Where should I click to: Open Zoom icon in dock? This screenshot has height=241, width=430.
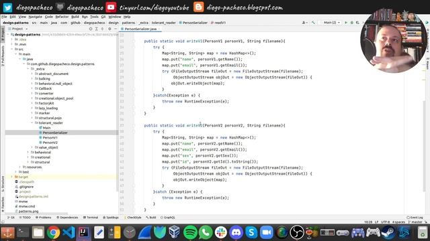(267, 232)
